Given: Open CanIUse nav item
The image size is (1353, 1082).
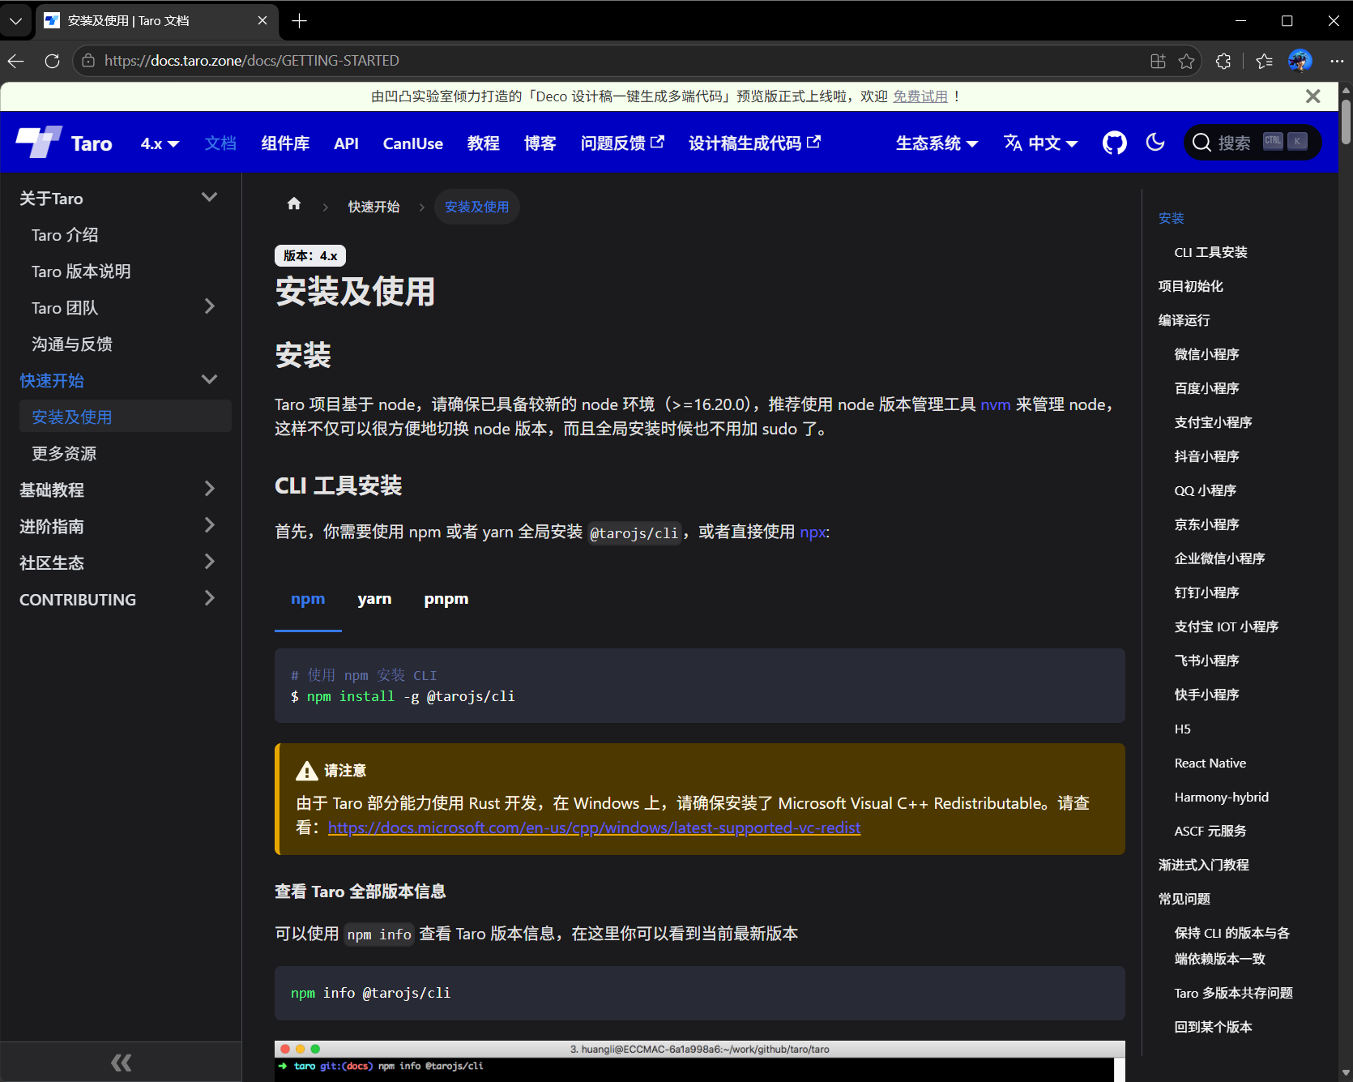Looking at the screenshot, I should point(413,143).
